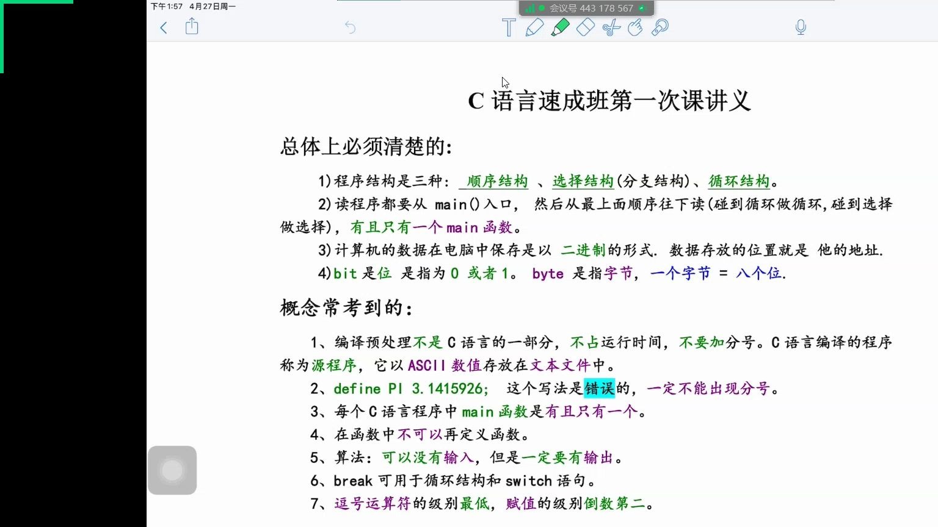Click the word 'break' in item 6
This screenshot has width=938, height=527.
click(353, 481)
